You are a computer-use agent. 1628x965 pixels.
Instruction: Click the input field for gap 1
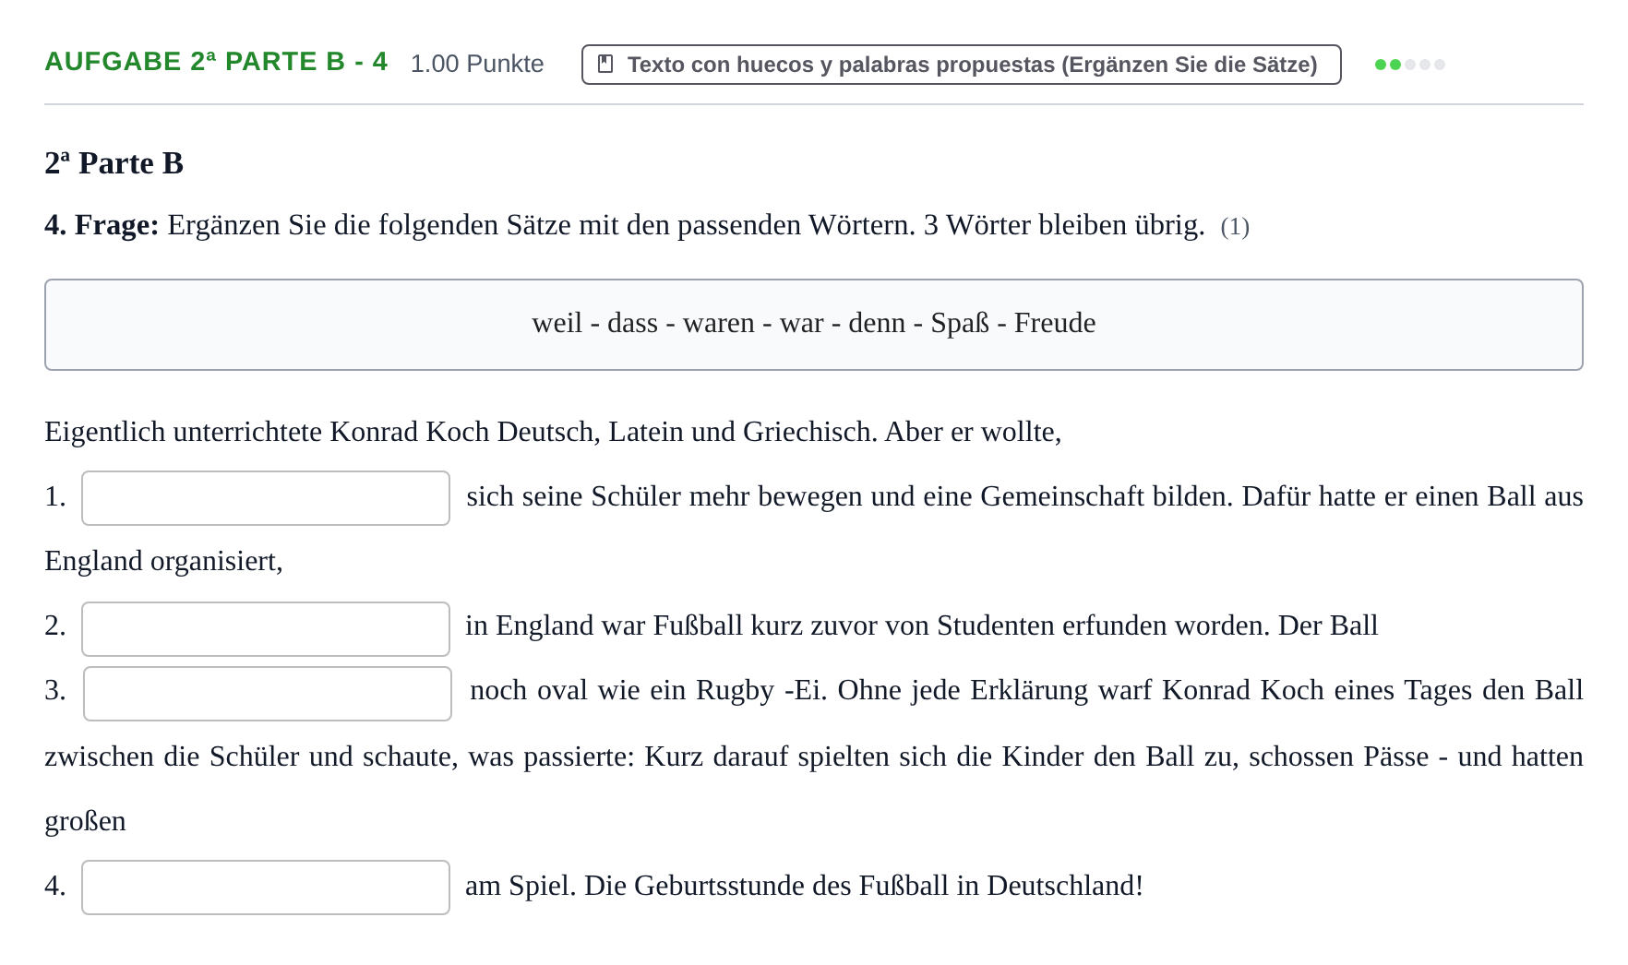tap(266, 498)
